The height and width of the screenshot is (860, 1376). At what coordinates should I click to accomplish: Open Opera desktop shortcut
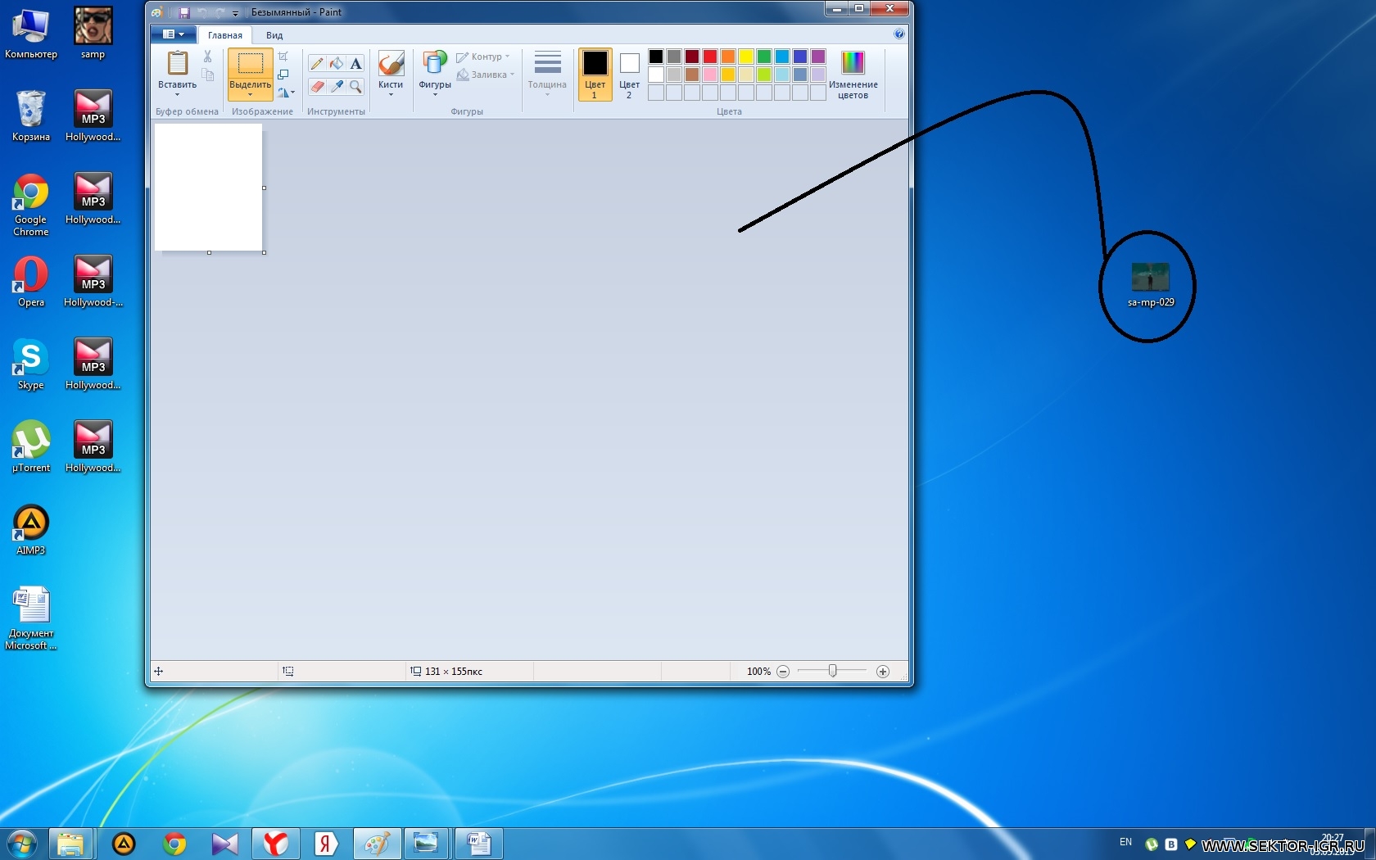31,281
